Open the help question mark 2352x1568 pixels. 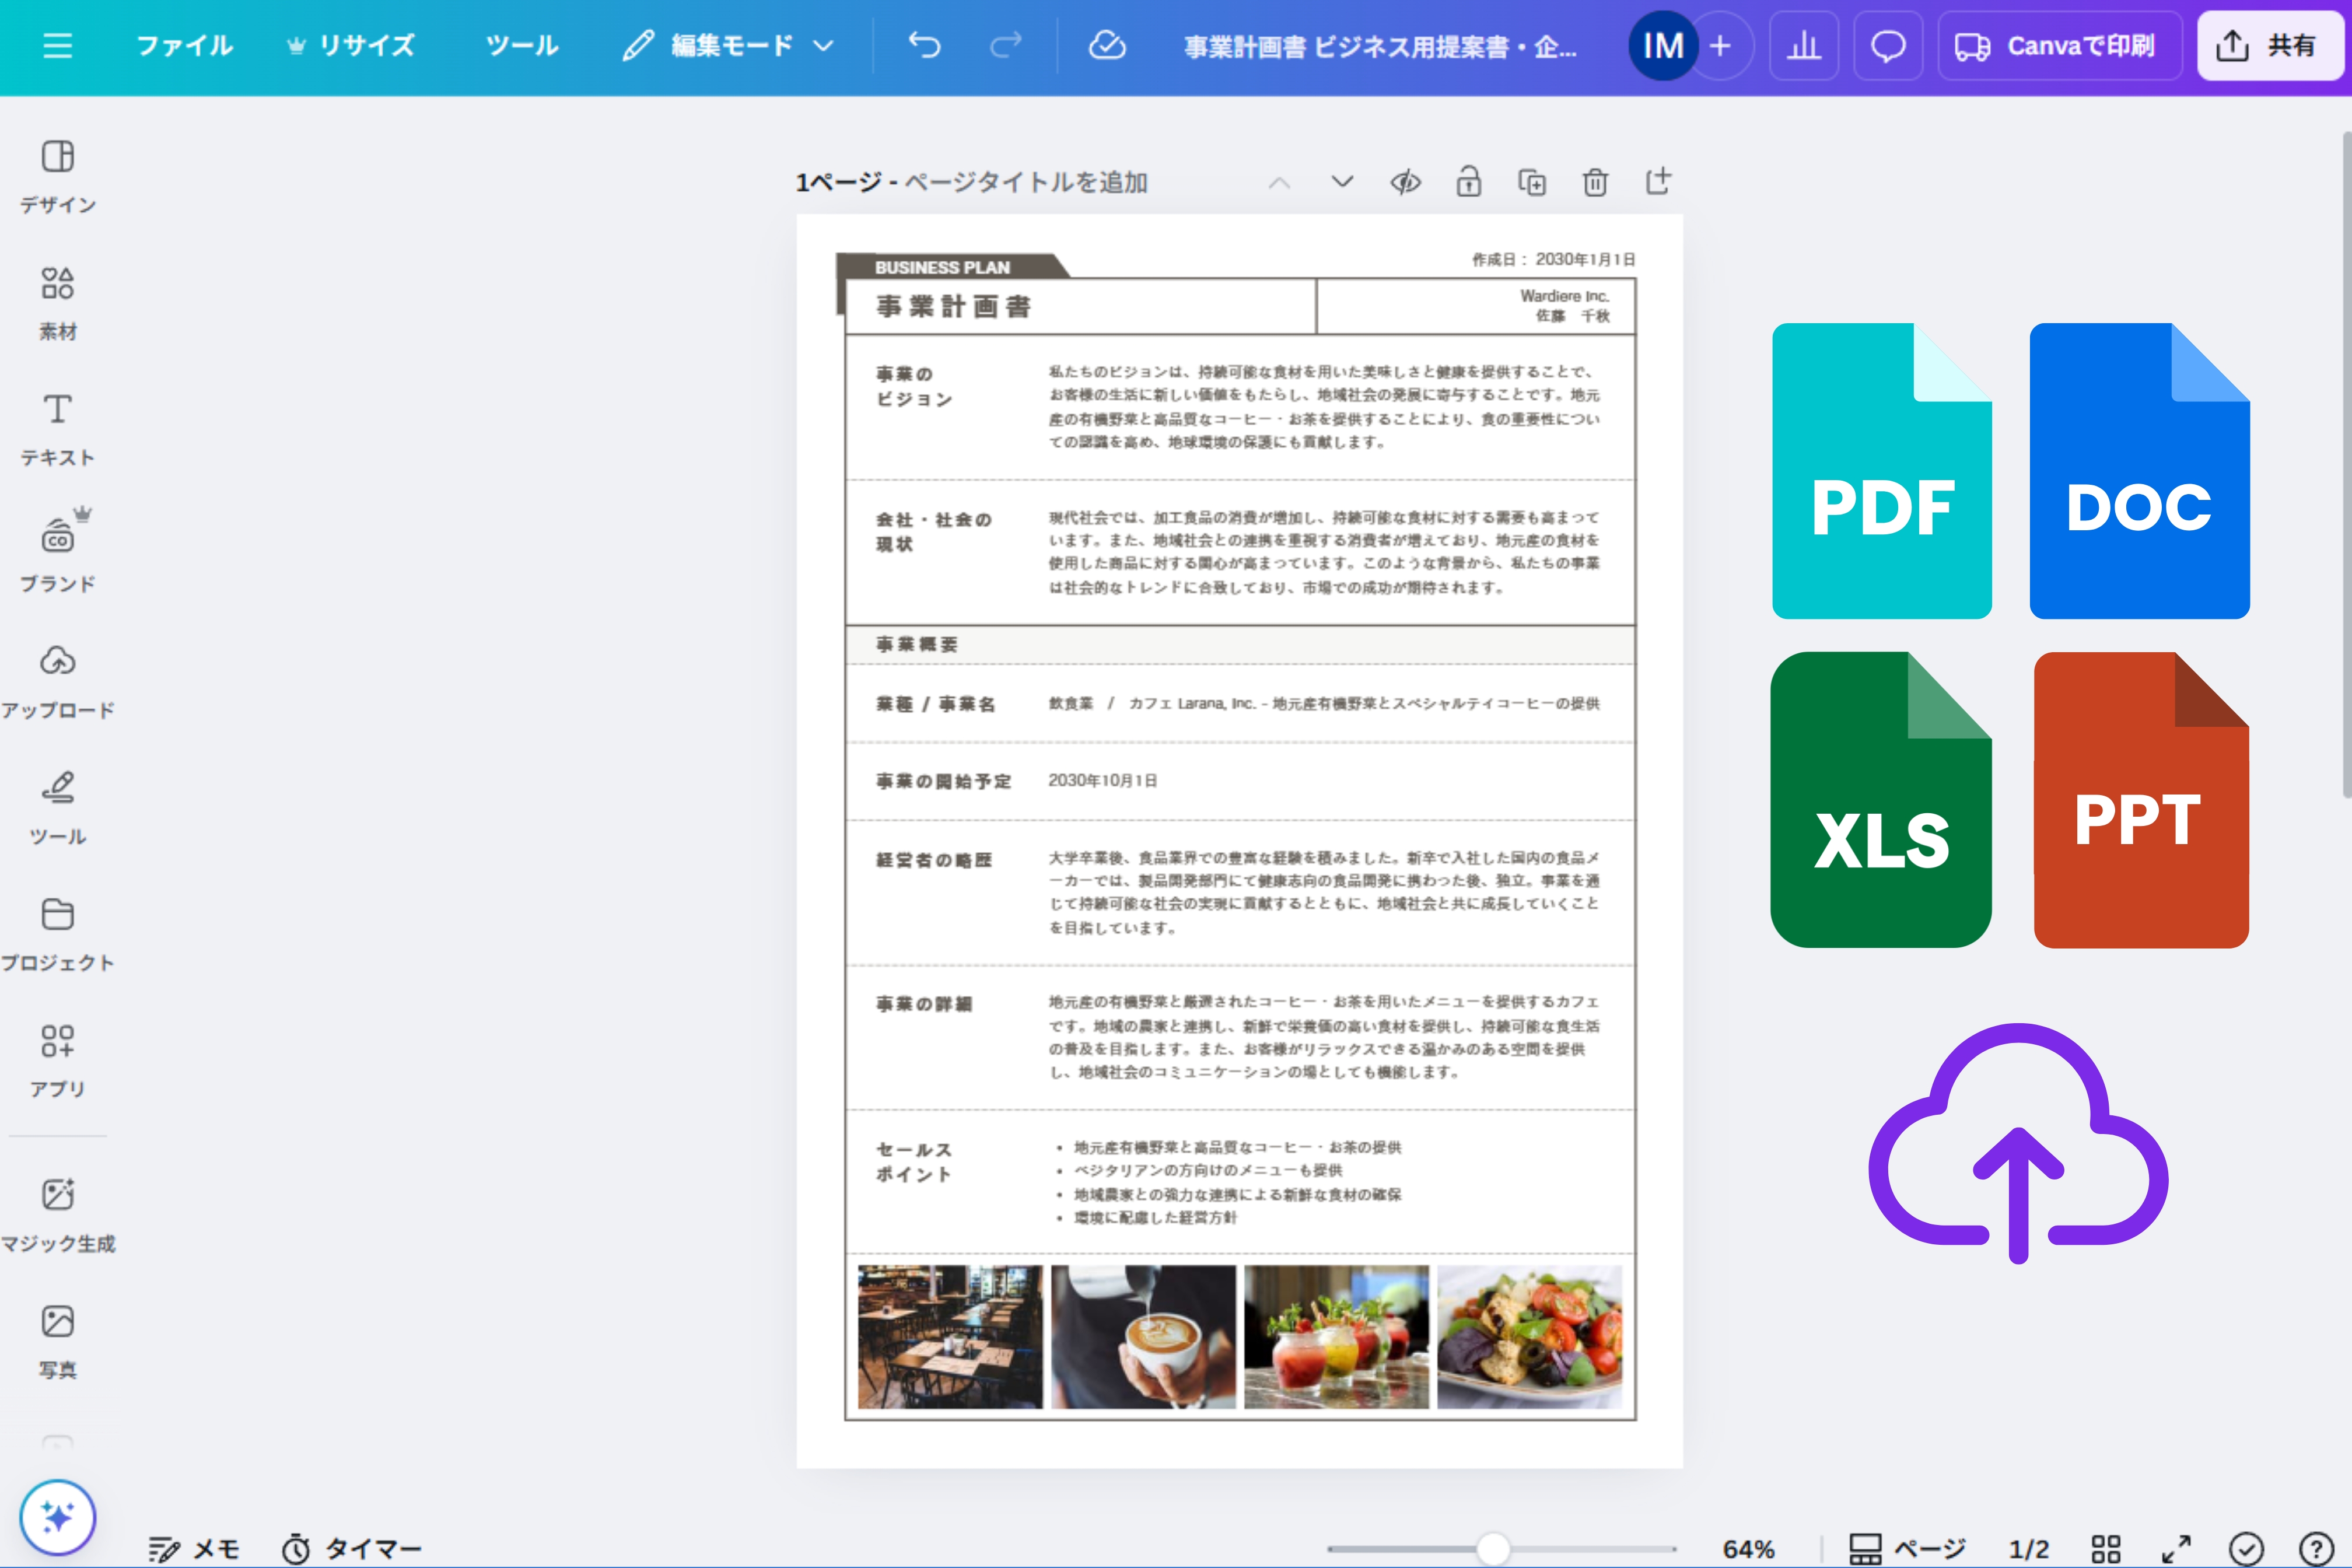2316,1549
